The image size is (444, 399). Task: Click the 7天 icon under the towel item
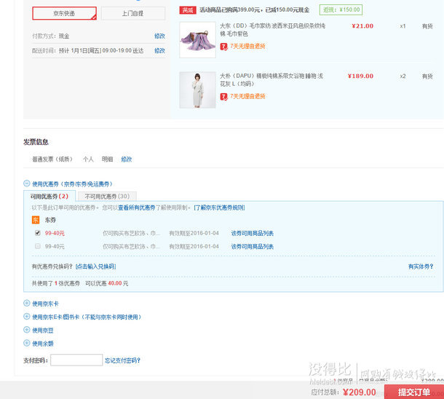pos(223,47)
